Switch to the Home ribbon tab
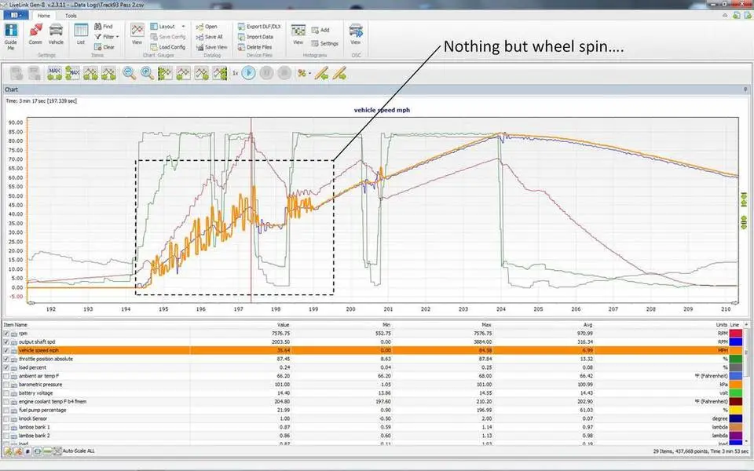Viewport: 754px width, 471px height. 44,16
